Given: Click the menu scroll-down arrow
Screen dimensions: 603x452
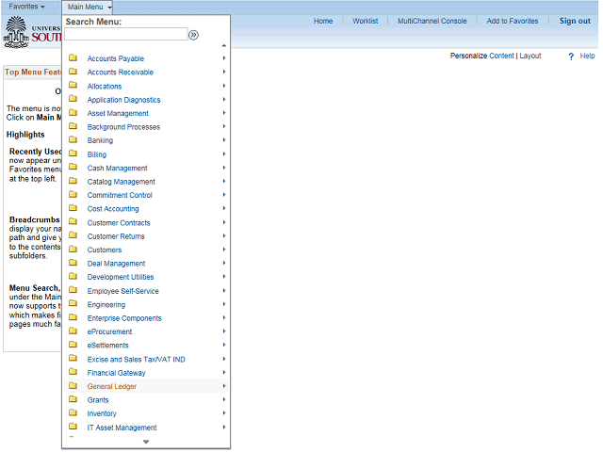Looking at the screenshot, I should 146,442.
